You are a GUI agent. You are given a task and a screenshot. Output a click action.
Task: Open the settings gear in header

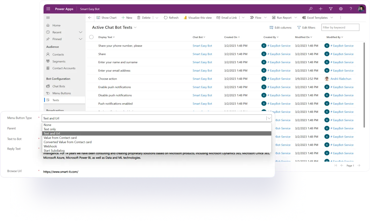341,9
